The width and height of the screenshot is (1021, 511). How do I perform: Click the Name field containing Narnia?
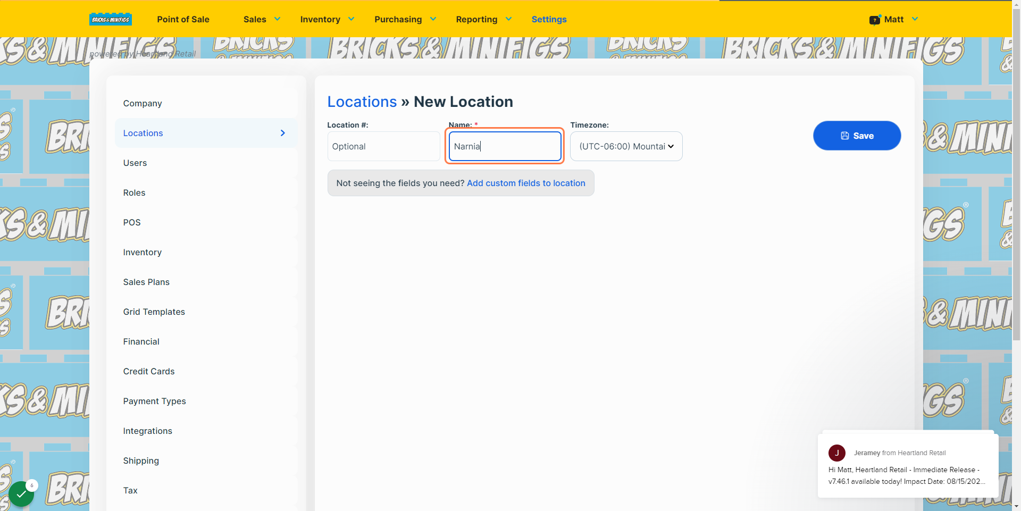pyautogui.click(x=505, y=146)
